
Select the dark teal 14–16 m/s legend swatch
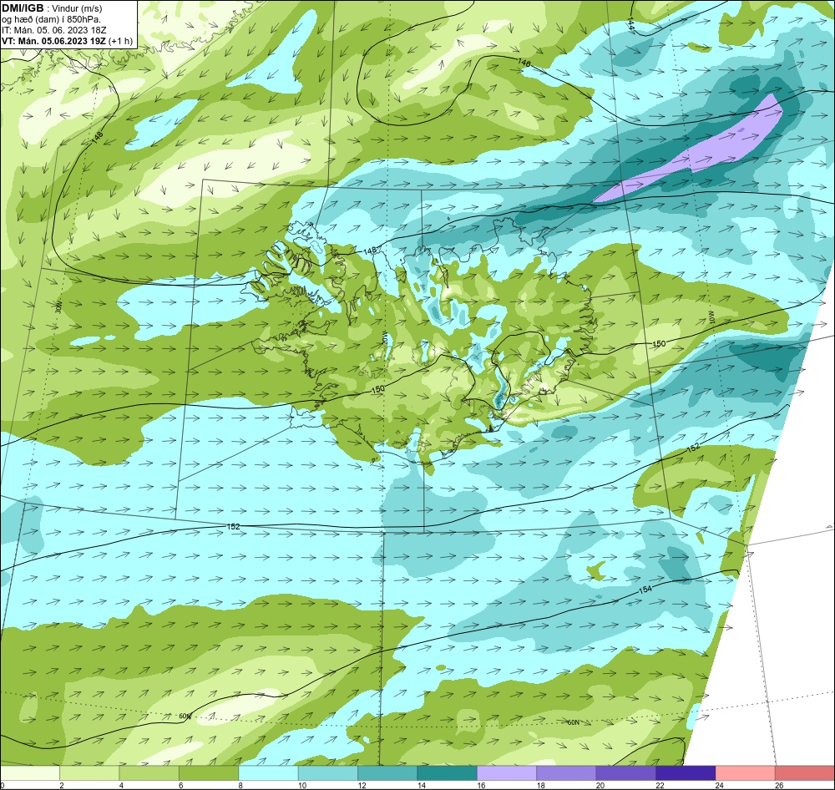point(448,772)
